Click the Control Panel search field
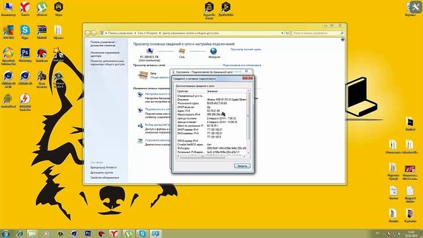The image size is (423, 238). [x=317, y=33]
